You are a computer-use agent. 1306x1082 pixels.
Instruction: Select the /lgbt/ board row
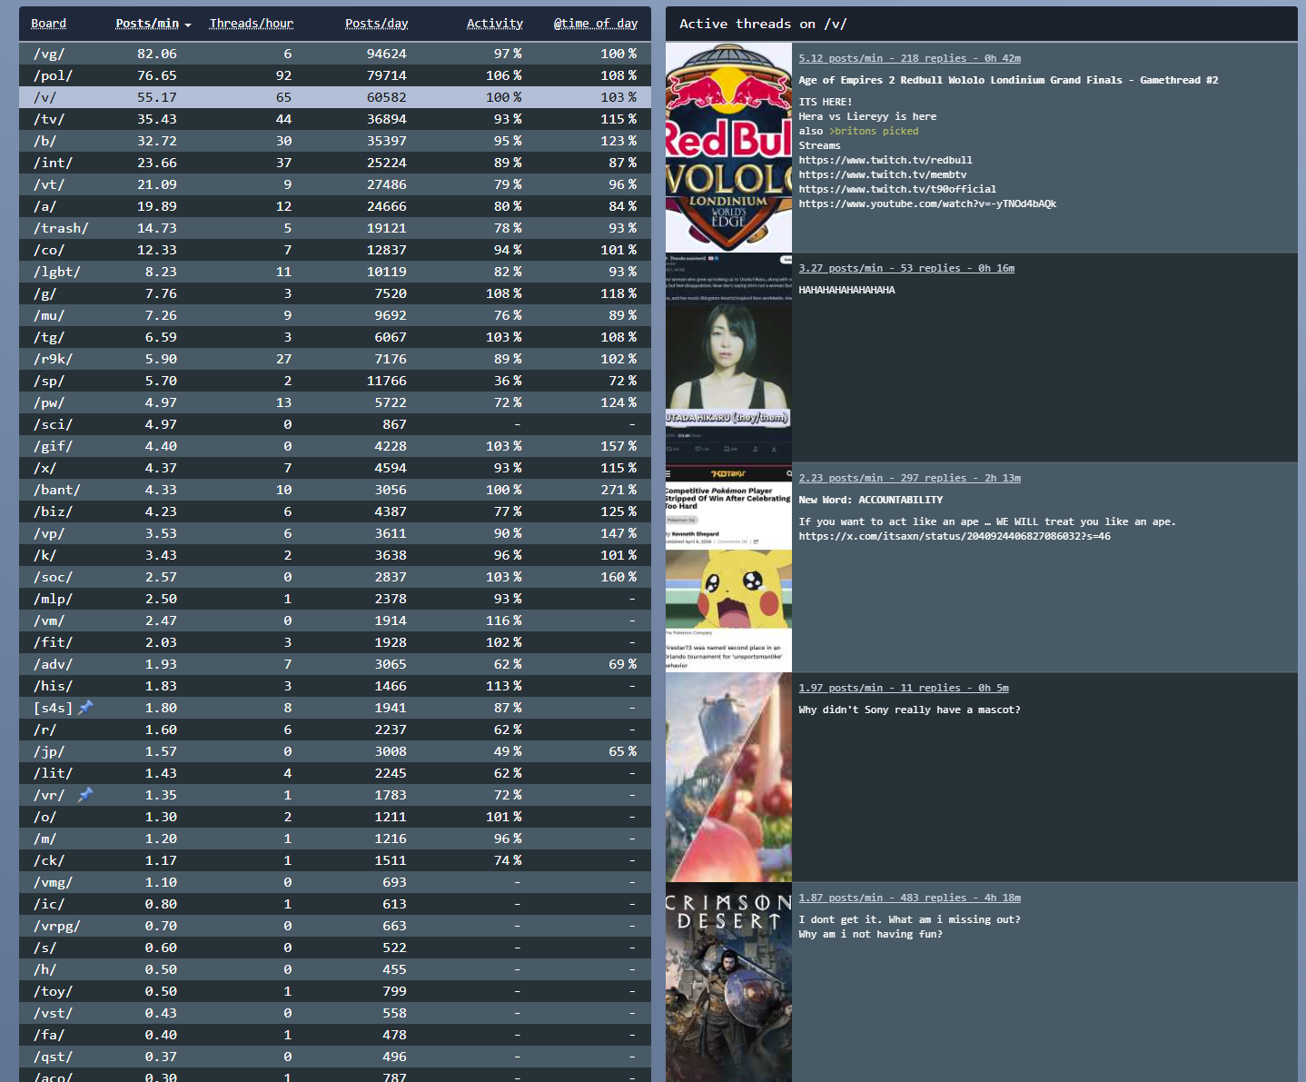coord(335,272)
